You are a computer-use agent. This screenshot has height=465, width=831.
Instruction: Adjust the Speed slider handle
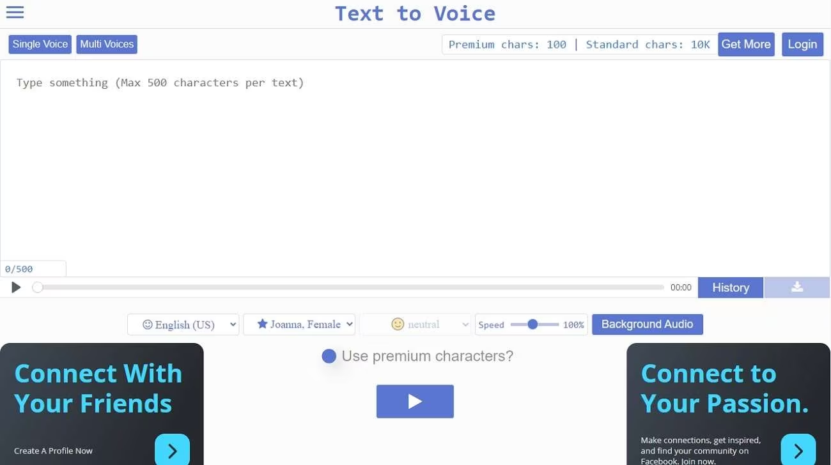coord(532,324)
